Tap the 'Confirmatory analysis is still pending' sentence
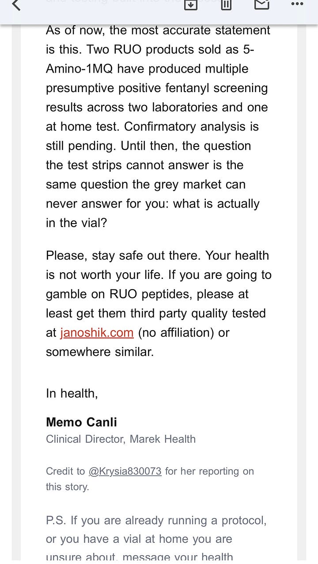 (x=152, y=136)
